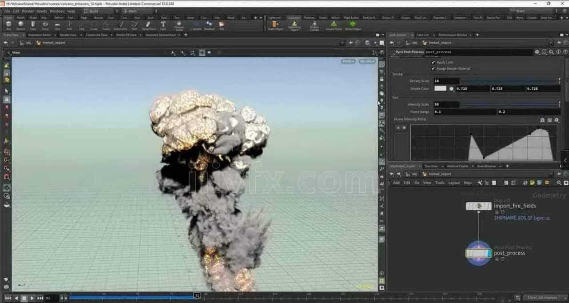Open the Windows menu

(57, 11)
